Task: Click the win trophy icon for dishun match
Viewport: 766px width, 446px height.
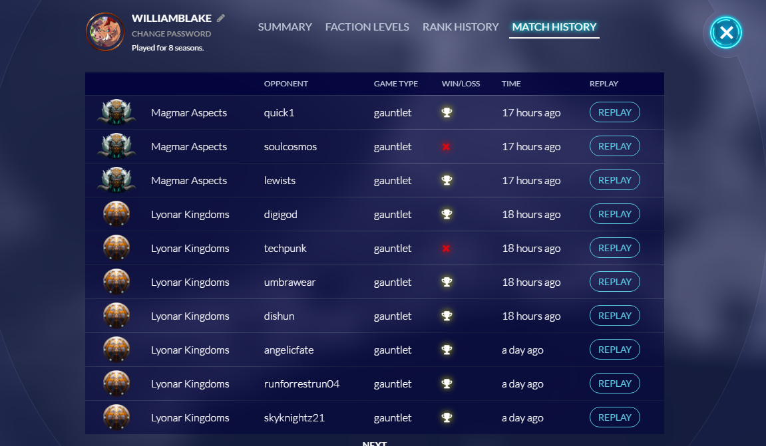Action: pyautogui.click(x=447, y=316)
